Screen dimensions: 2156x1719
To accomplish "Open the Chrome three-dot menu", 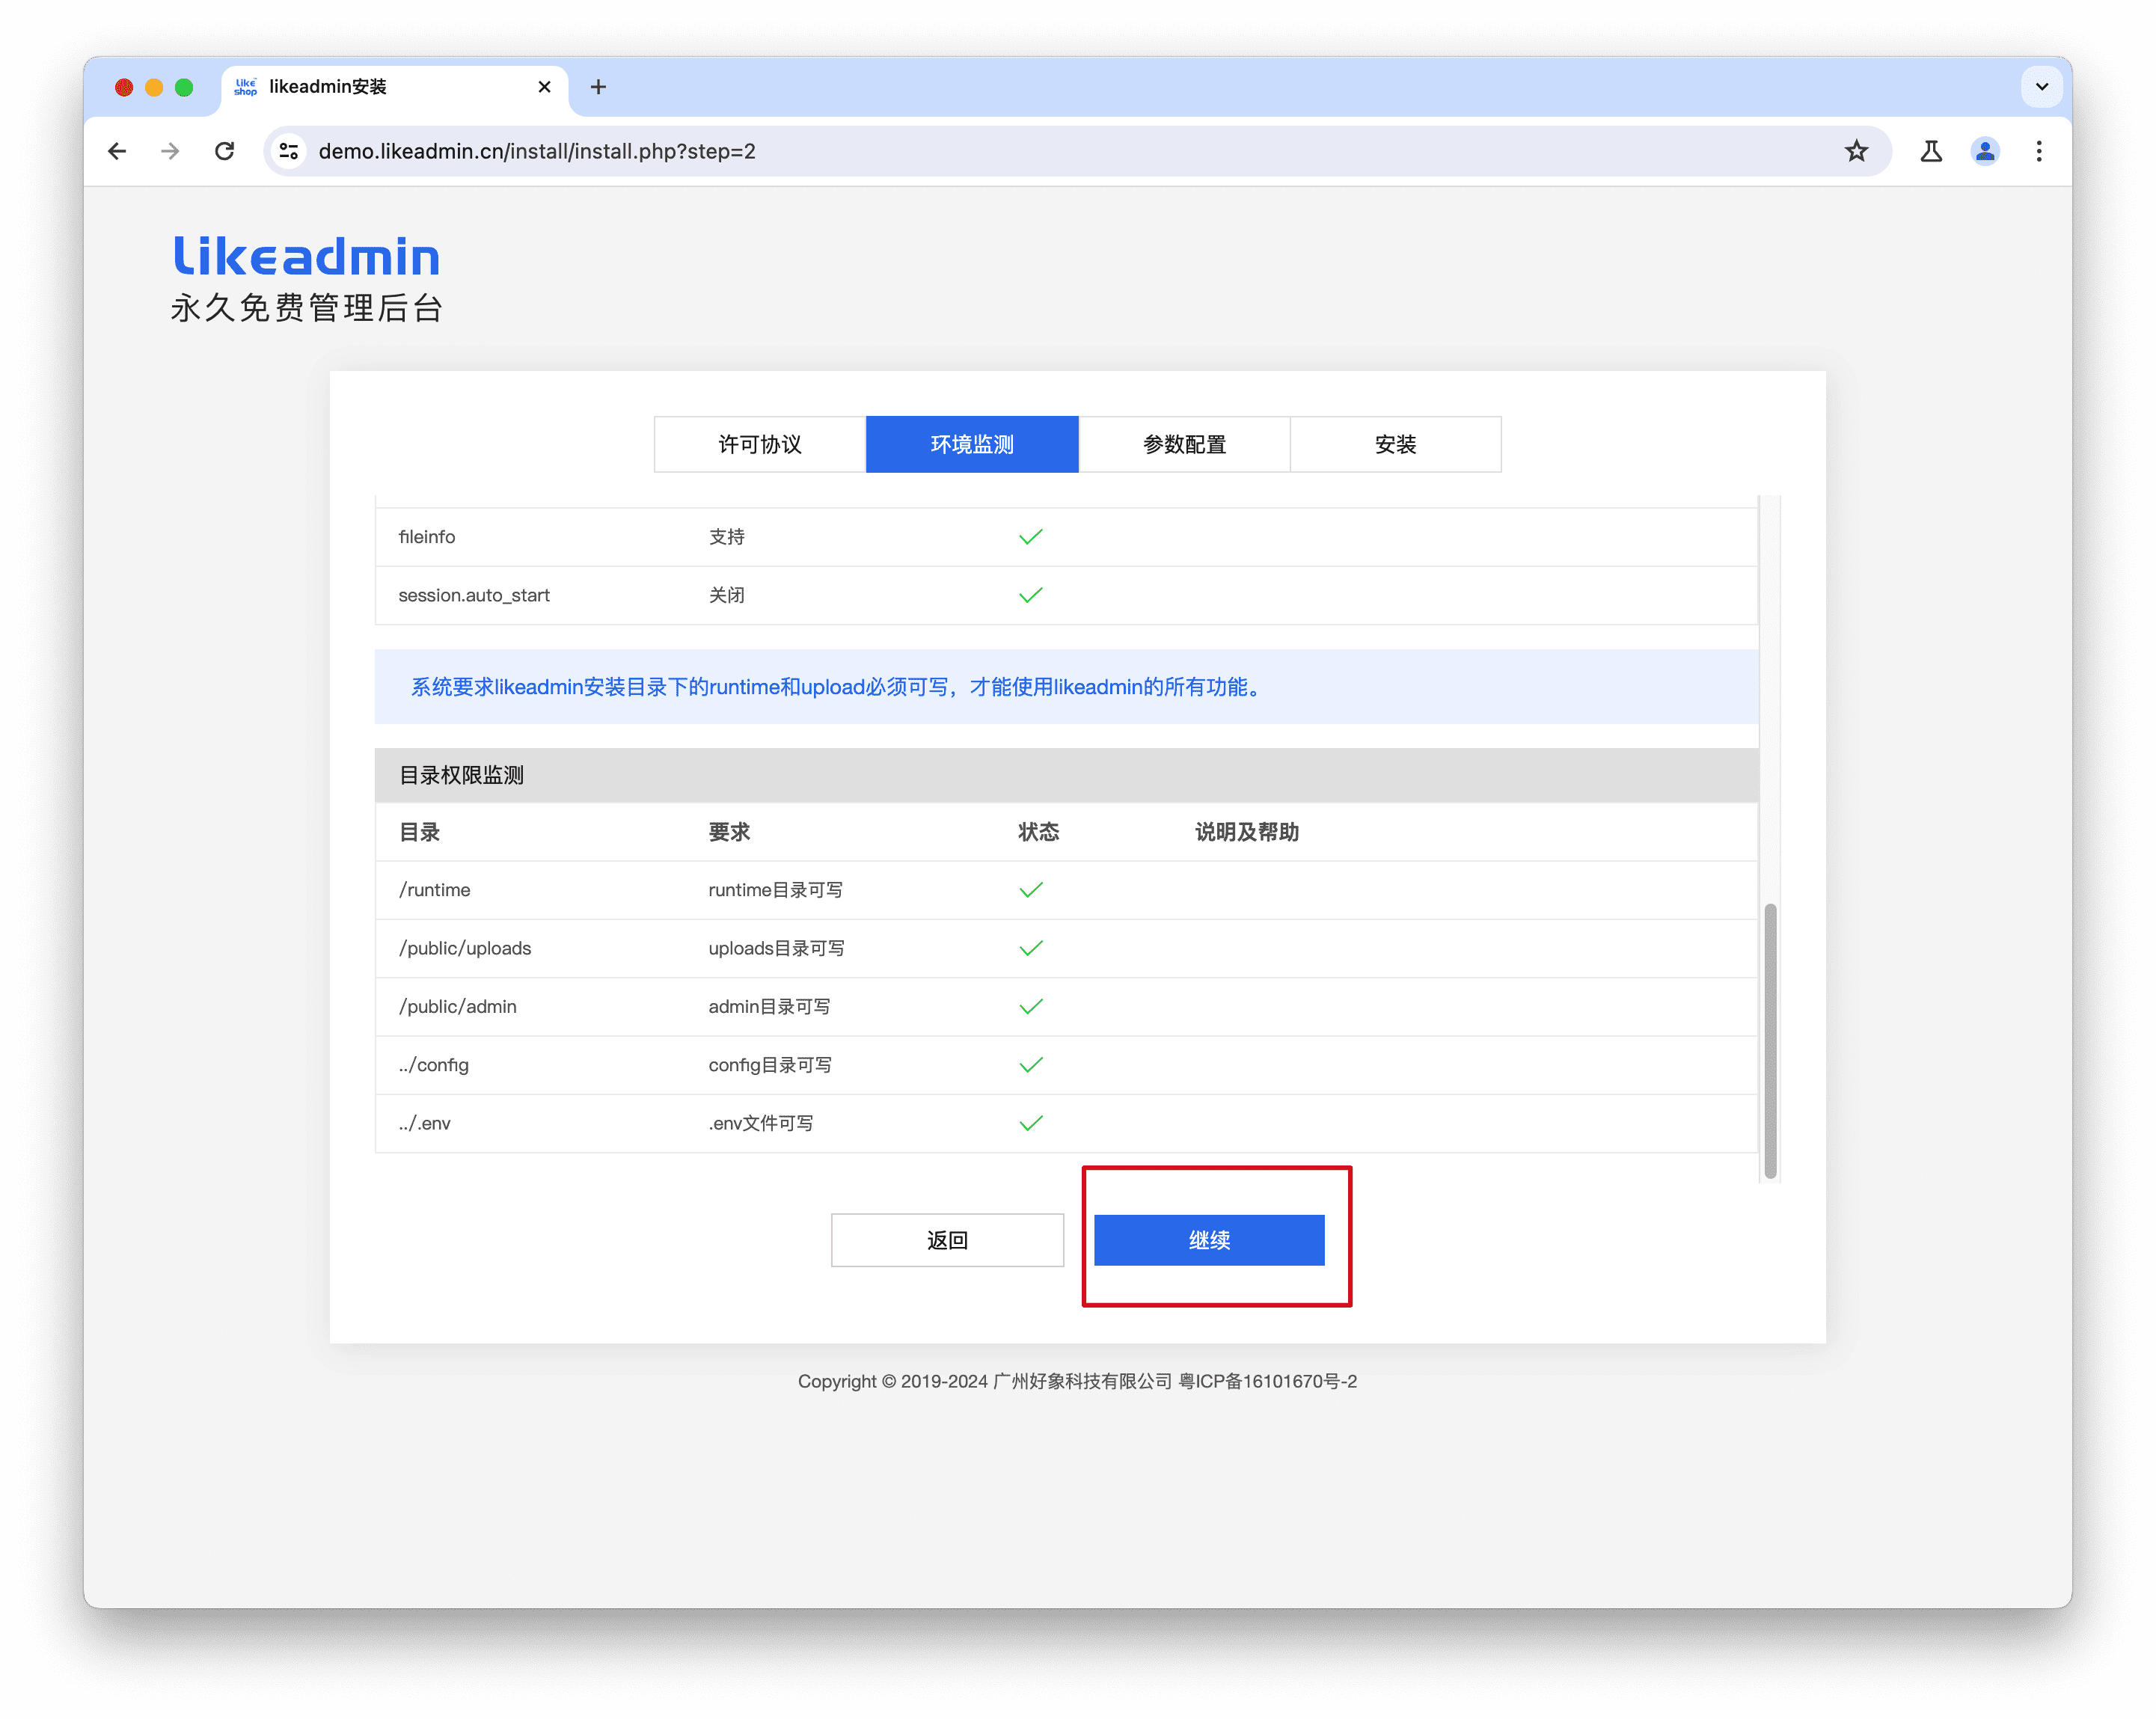I will pyautogui.click(x=2039, y=151).
